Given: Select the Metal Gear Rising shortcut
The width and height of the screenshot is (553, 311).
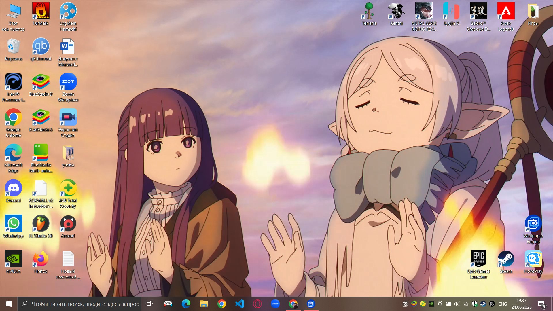Looking at the screenshot, I should click(x=424, y=17).
